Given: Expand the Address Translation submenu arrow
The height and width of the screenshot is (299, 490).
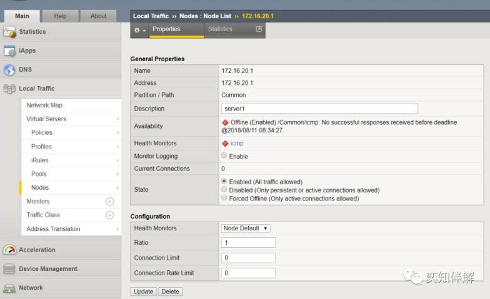Looking at the screenshot, I should (117, 228).
